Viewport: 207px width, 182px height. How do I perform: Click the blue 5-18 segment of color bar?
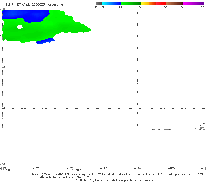pos(112,3)
